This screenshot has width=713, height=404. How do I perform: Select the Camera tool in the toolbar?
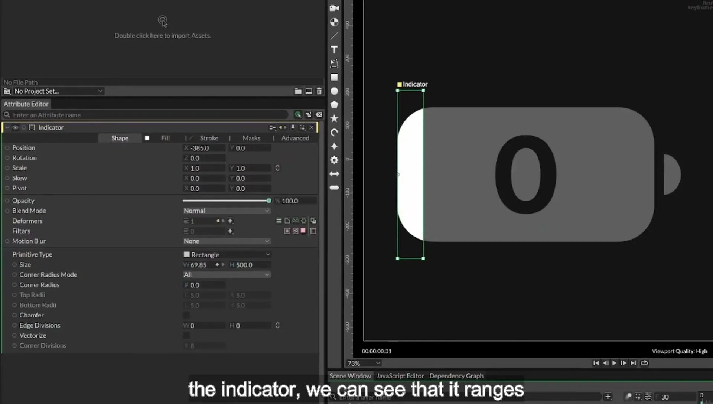334,8
